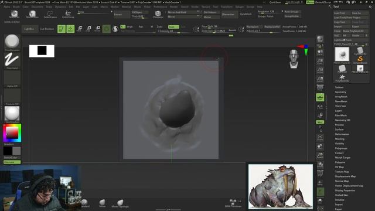Expand the Morph Target section
Screen dimensions: 375x211
342,158
